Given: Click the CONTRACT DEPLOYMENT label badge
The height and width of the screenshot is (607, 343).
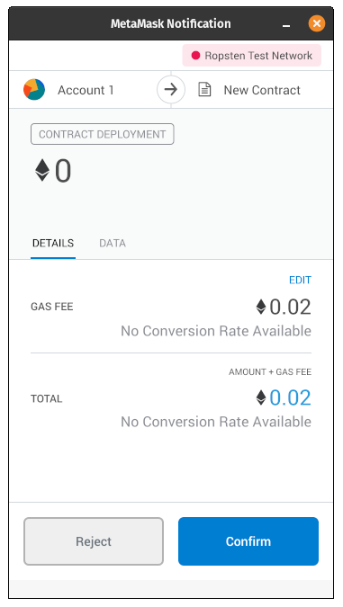Looking at the screenshot, I should coord(103,134).
